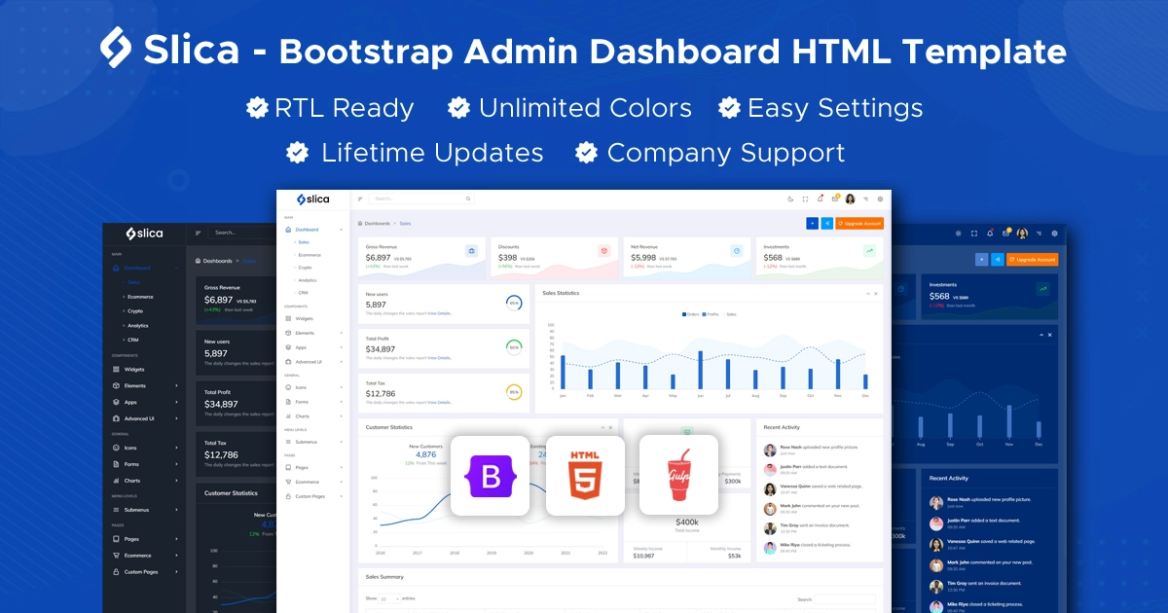Toggle Orders series in chart legend
Image resolution: width=1168 pixels, height=613 pixels.
click(692, 314)
